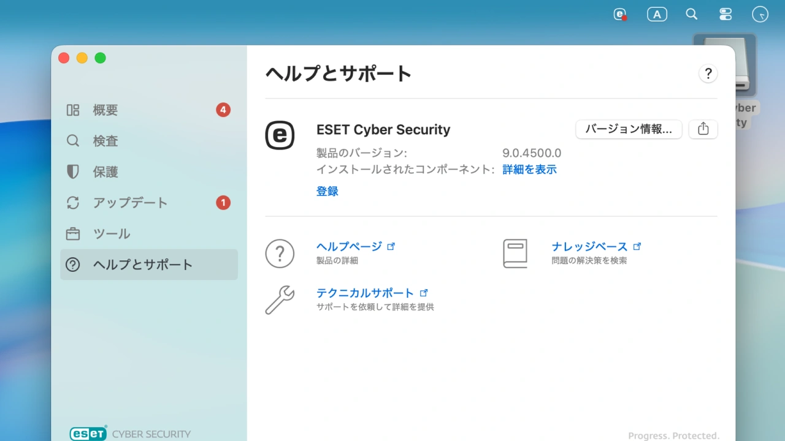This screenshot has height=441, width=785.
Task: Click the question mark help button
Action: pyautogui.click(x=708, y=73)
